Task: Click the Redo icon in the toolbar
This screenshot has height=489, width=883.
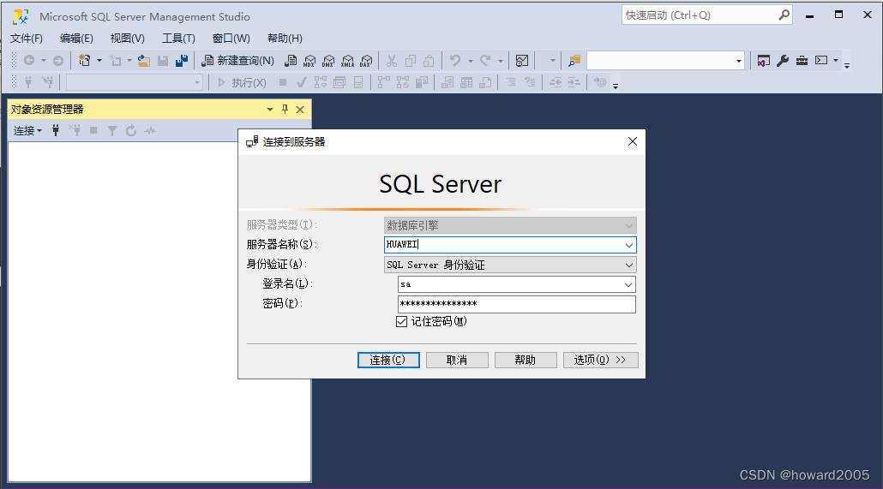Action: pos(485,60)
